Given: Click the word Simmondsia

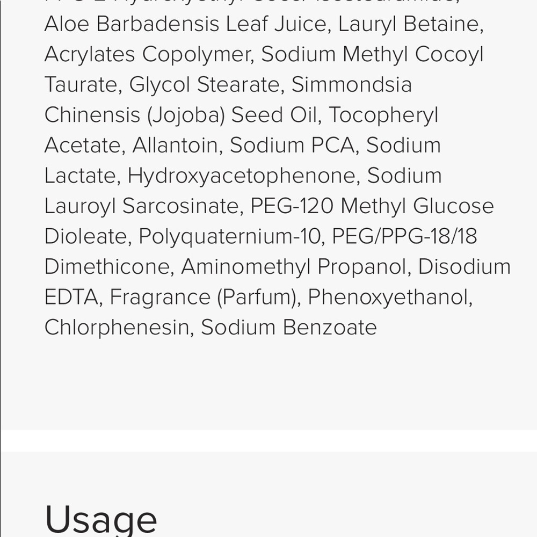Looking at the screenshot, I should (x=351, y=85).
